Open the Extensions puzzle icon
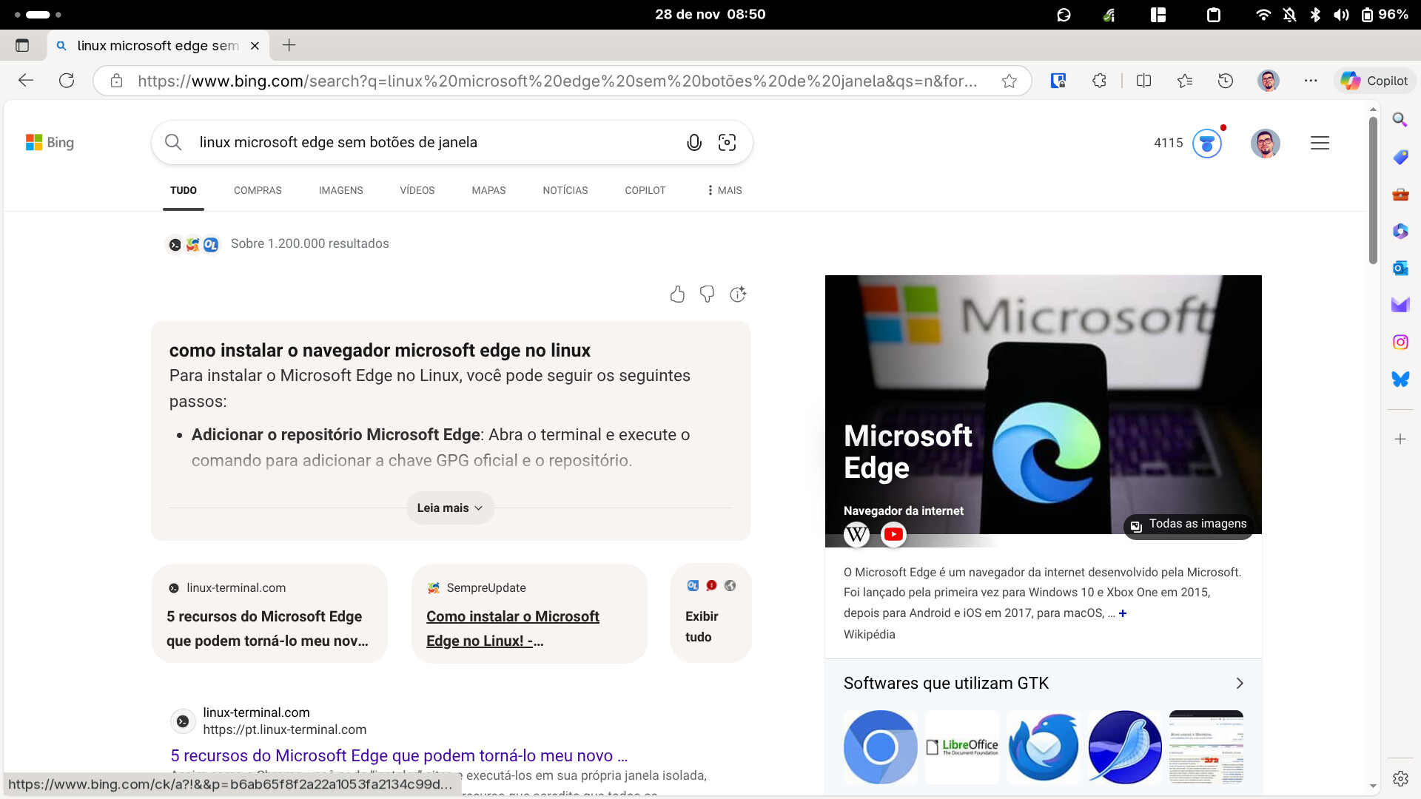 point(1099,81)
